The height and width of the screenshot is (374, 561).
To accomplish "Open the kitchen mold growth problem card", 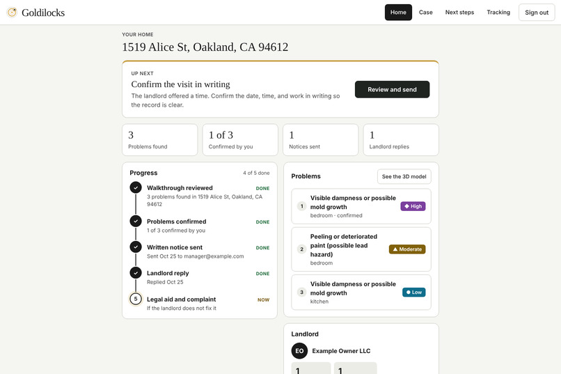I will point(361,292).
